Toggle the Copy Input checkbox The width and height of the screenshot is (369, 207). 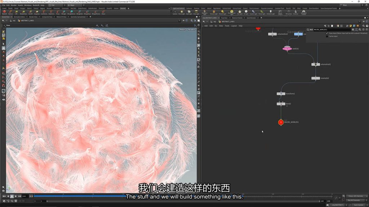pyautogui.click(x=327, y=33)
